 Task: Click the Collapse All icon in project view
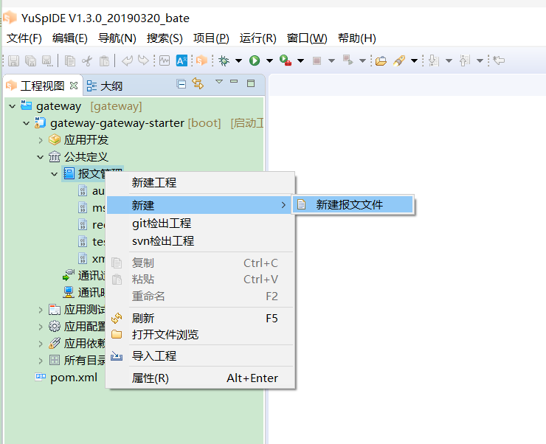[x=182, y=84]
